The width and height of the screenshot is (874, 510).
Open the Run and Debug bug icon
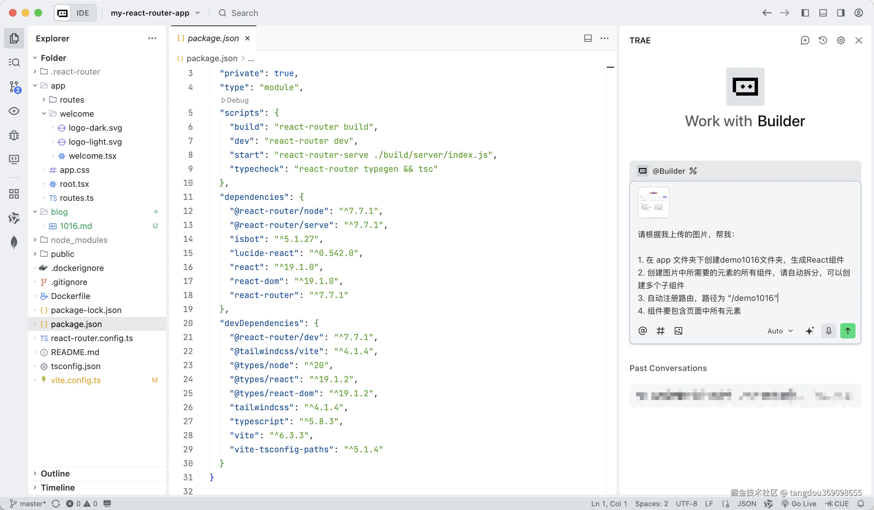click(x=14, y=135)
